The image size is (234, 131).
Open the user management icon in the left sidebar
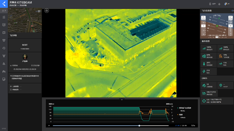(4, 64)
